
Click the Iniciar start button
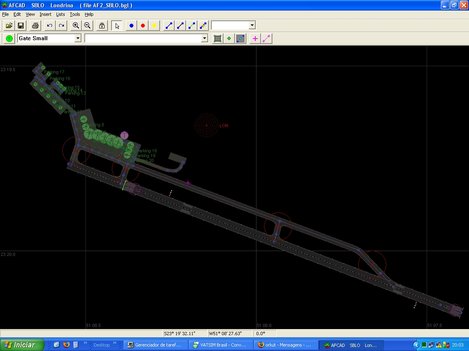[x=22, y=345]
